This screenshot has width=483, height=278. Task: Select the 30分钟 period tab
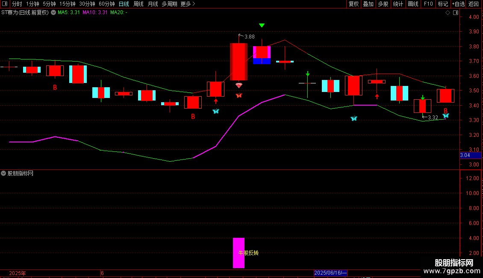click(87, 4)
